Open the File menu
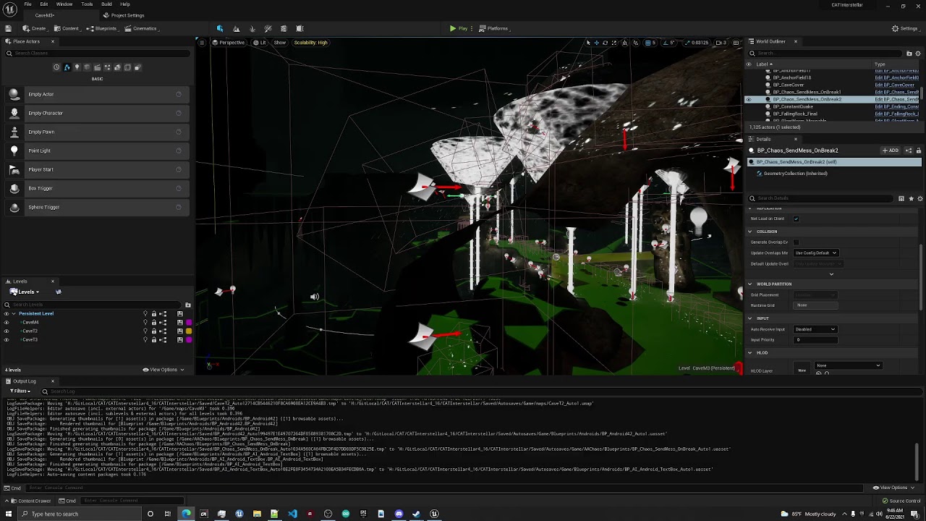 coord(27,4)
